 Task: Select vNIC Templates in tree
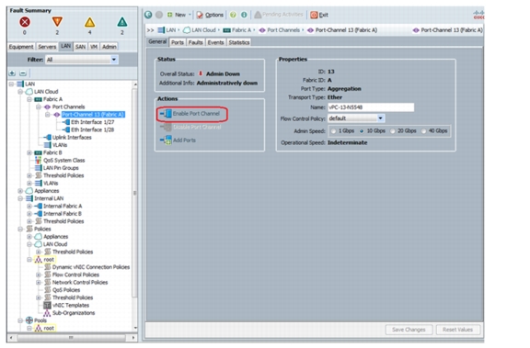[71, 305]
